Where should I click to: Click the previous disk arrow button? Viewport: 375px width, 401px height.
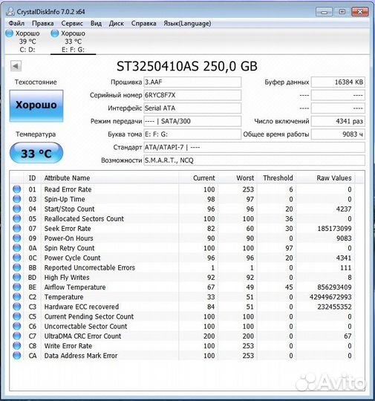[x=16, y=66]
